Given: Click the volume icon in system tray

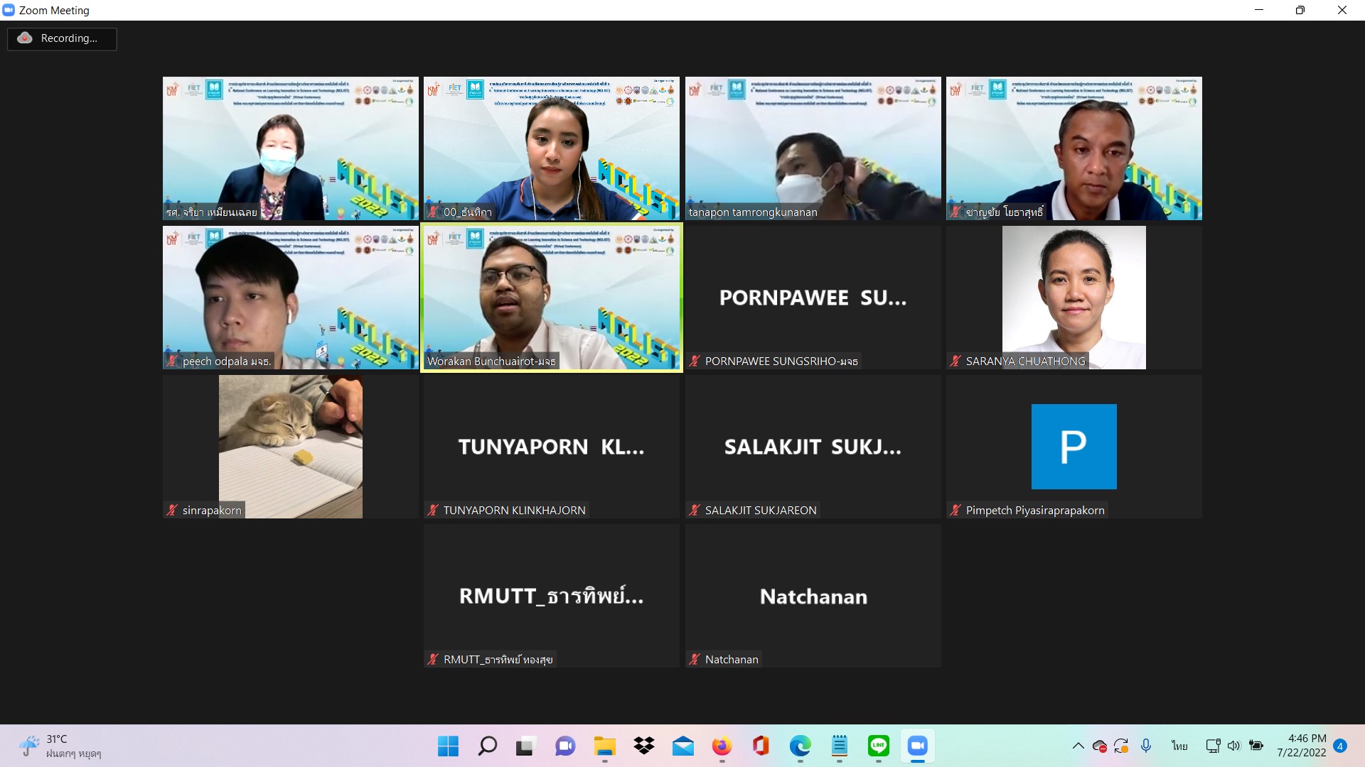Looking at the screenshot, I should tap(1233, 746).
